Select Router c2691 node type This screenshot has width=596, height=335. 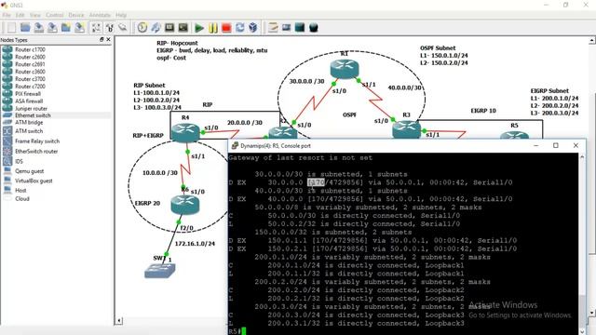click(x=30, y=64)
